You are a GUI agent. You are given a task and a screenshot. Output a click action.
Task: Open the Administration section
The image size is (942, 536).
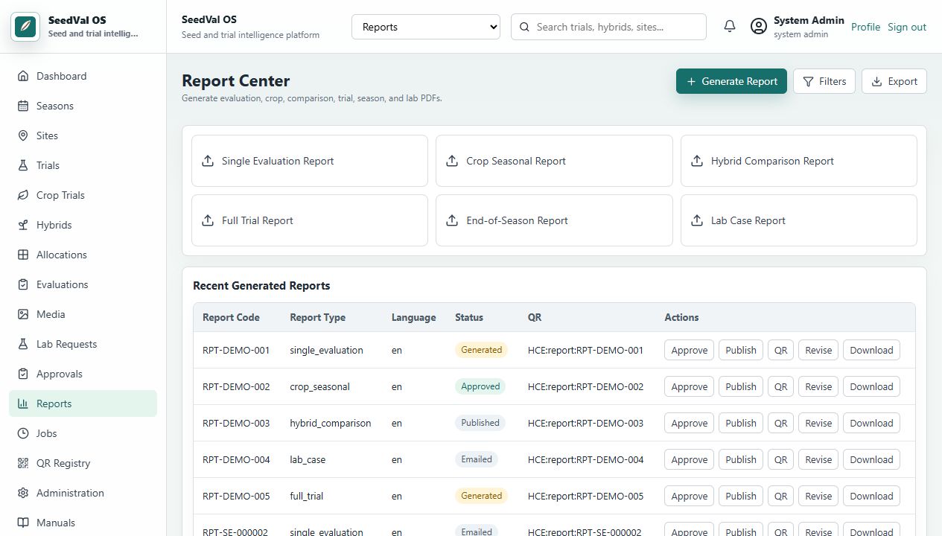click(x=83, y=493)
